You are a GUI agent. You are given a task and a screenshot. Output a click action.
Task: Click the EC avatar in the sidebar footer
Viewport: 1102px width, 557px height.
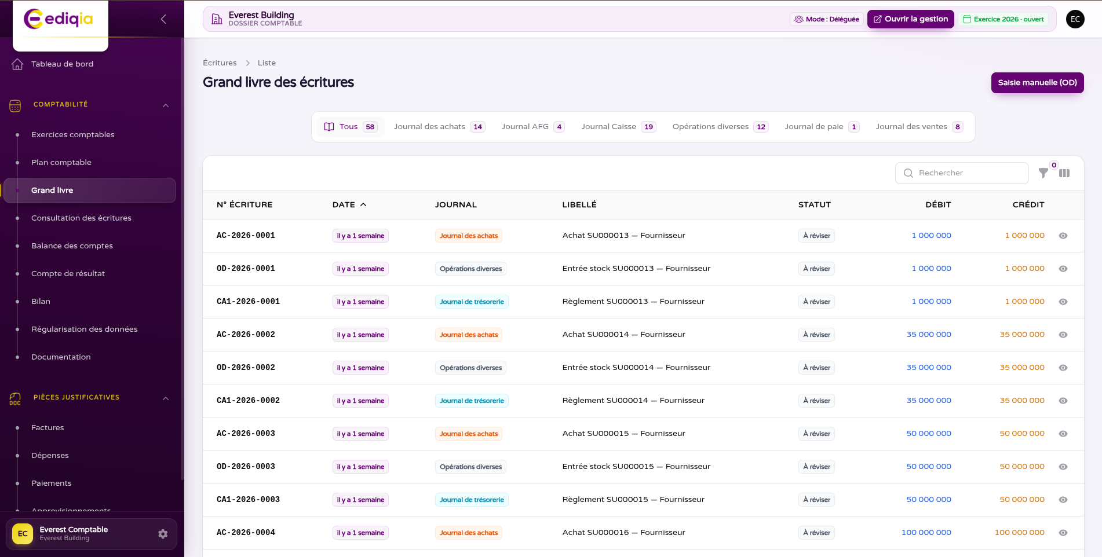coord(23,534)
